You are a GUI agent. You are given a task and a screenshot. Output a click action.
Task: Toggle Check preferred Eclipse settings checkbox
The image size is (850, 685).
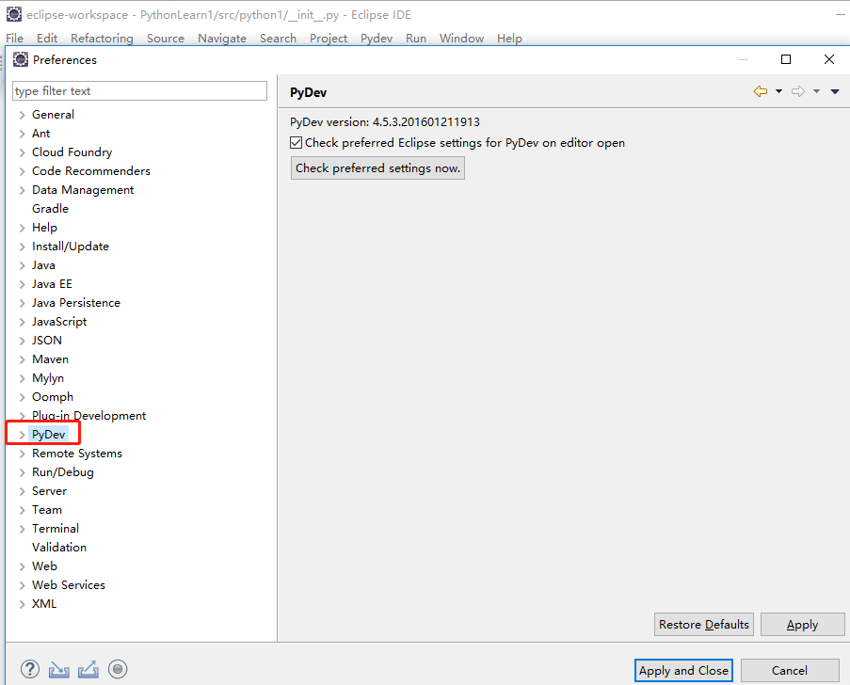click(296, 142)
